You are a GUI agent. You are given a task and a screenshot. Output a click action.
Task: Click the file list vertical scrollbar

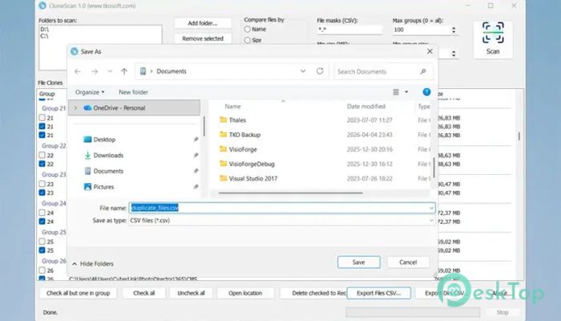pos(434,167)
